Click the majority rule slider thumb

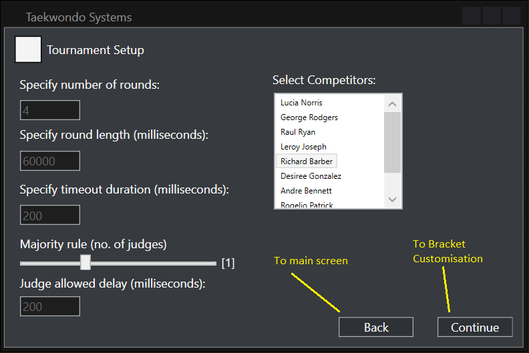pos(85,262)
